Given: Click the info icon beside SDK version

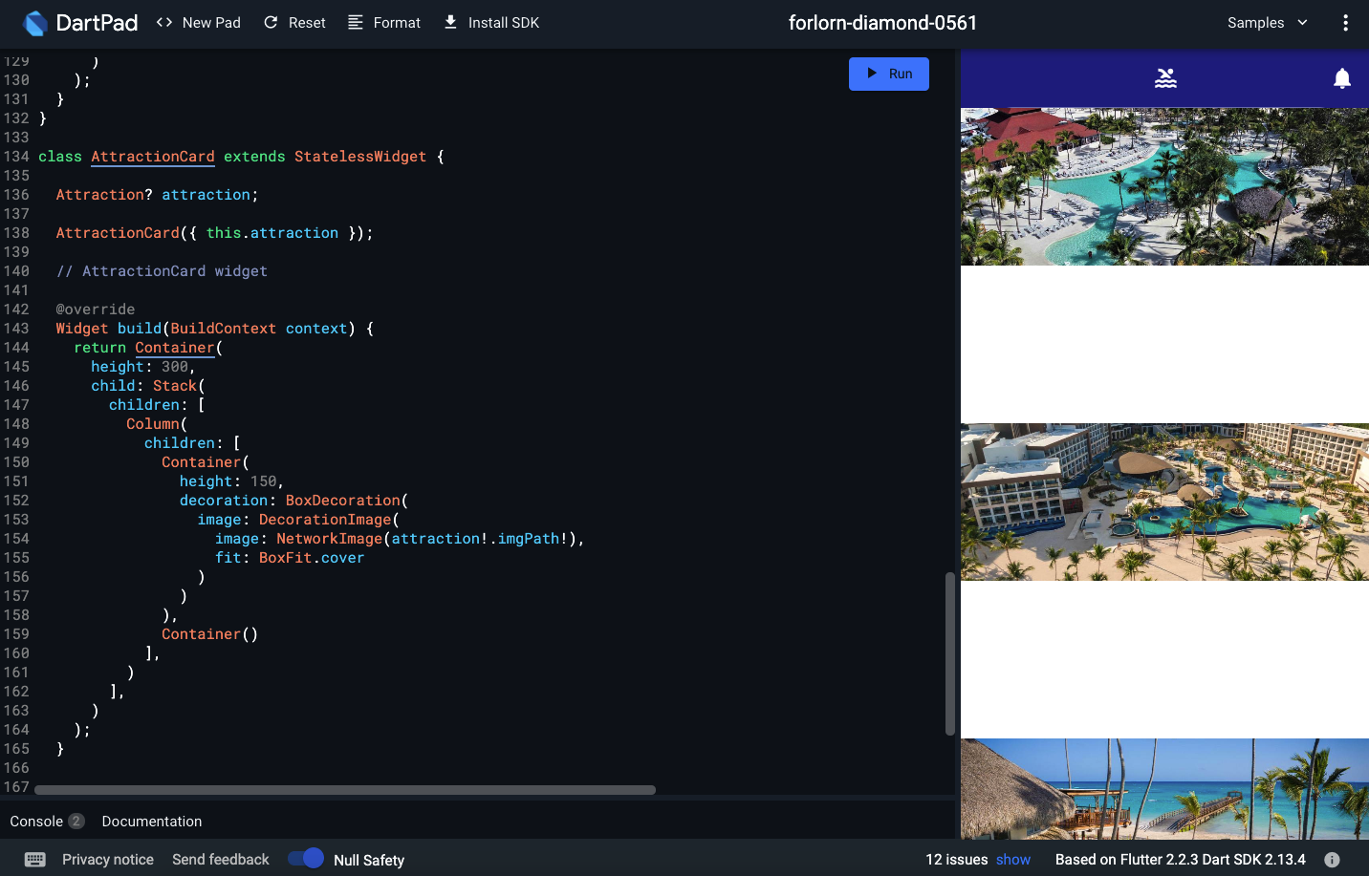Looking at the screenshot, I should coord(1332,860).
